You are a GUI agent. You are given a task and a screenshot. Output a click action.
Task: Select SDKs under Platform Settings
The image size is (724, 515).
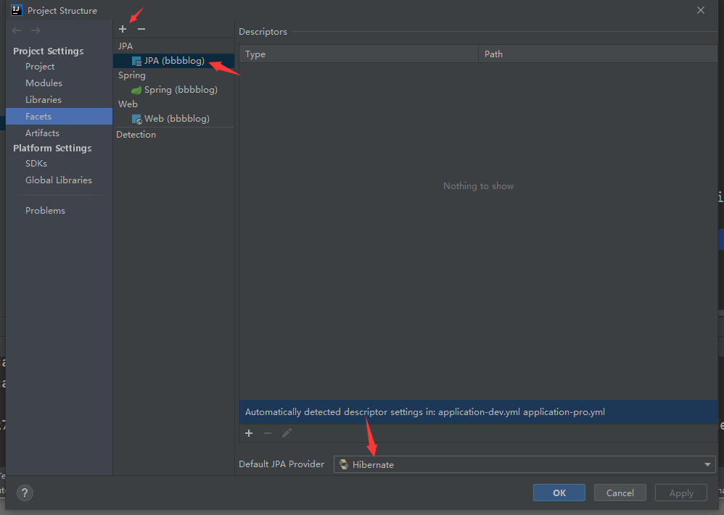click(x=36, y=163)
